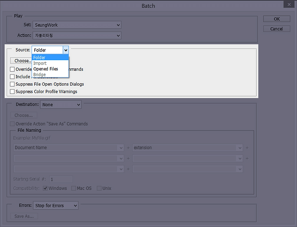This screenshot has height=227, width=297.
Task: Open the Action dropdown in Play section
Action: tap(77, 35)
